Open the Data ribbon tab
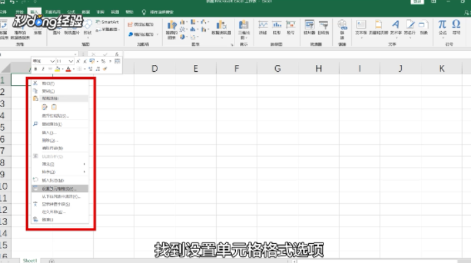471x263 pixels. pos(86,12)
